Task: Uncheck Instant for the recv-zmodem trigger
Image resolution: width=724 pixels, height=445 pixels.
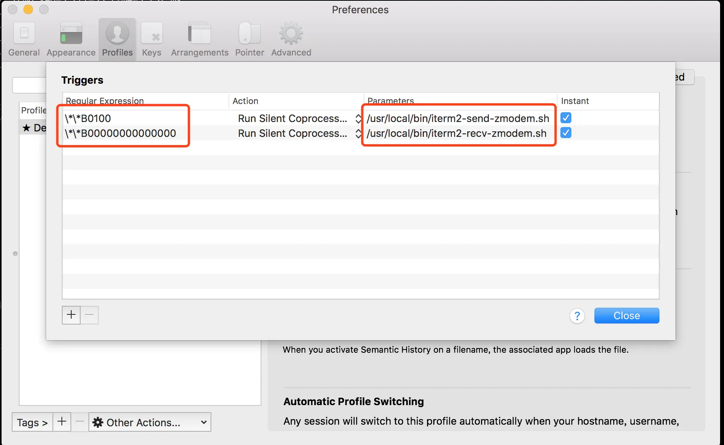Action: 566,133
